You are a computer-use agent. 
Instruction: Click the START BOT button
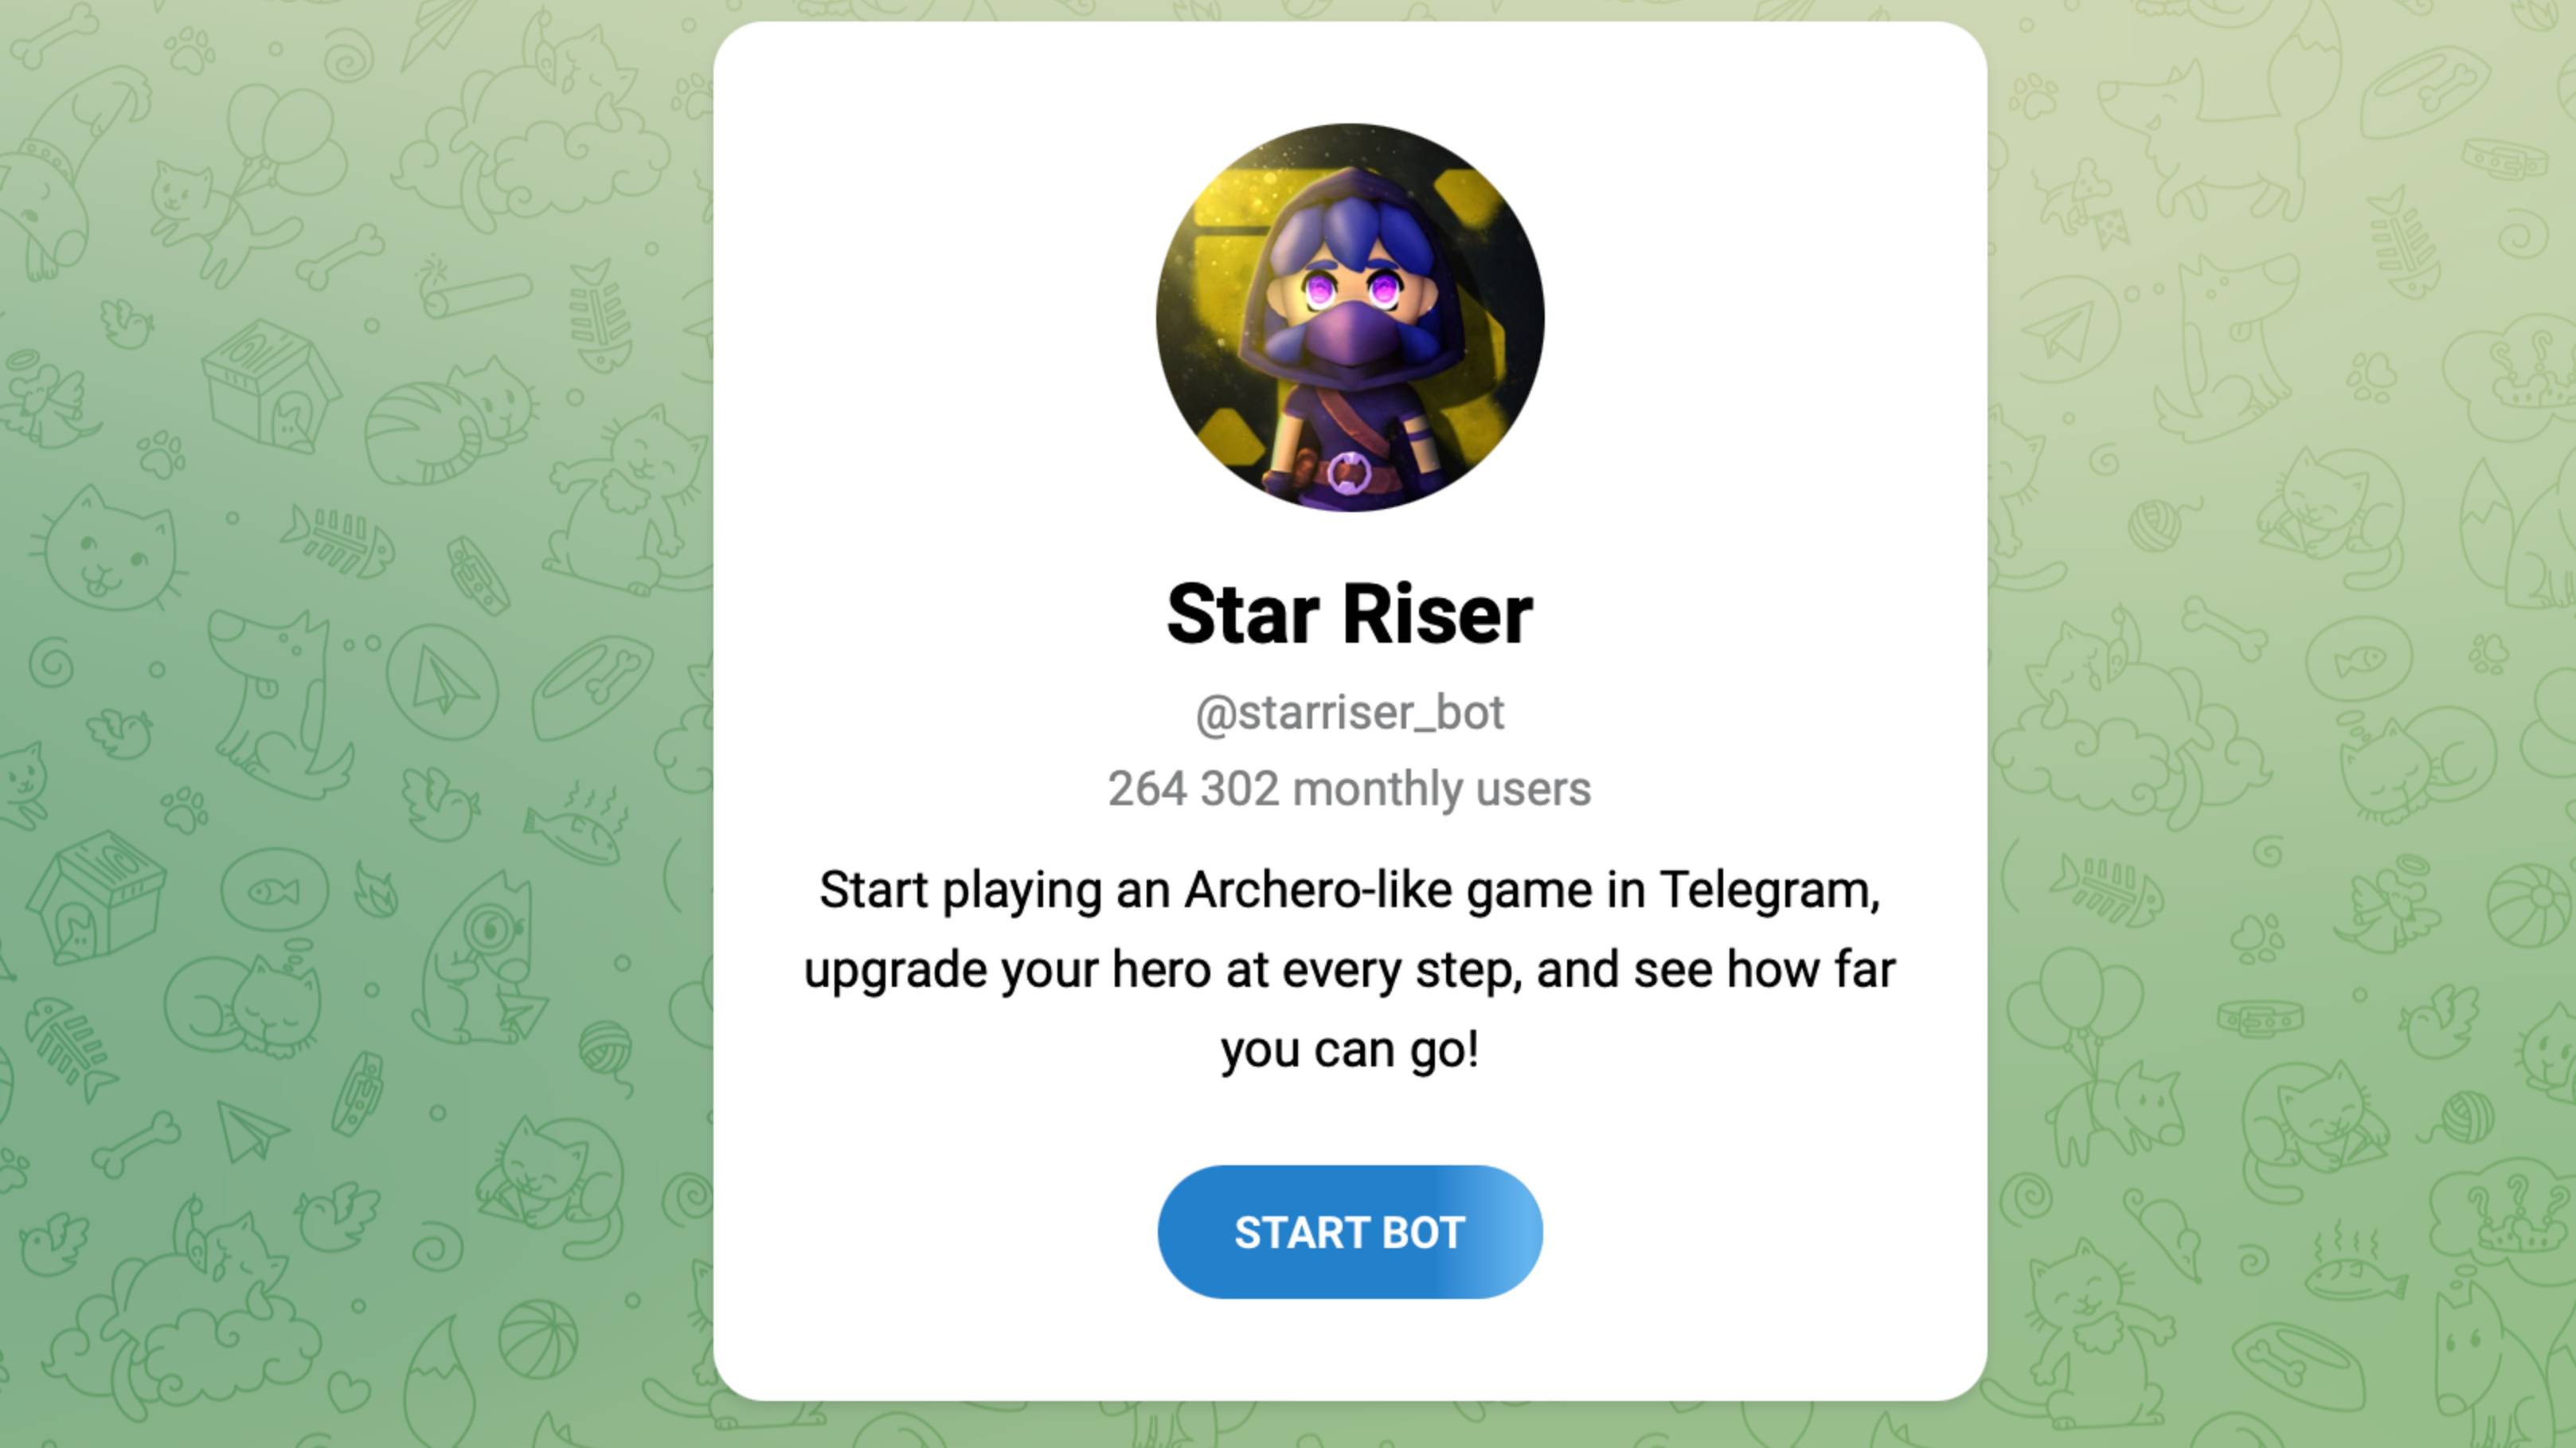pyautogui.click(x=1350, y=1232)
